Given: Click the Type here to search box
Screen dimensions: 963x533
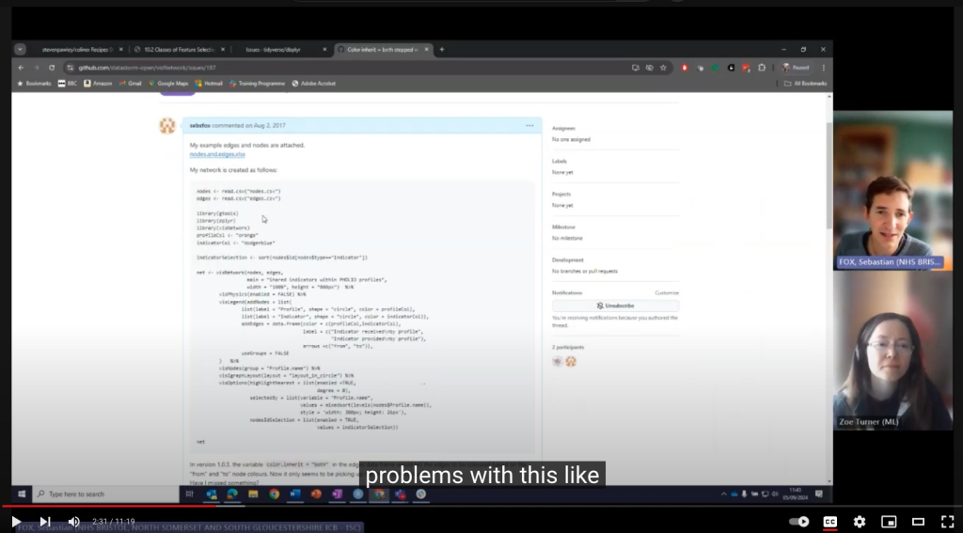Looking at the screenshot, I should pos(105,494).
